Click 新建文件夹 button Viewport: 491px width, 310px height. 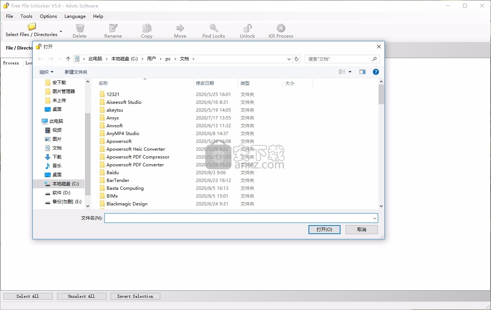coord(76,72)
